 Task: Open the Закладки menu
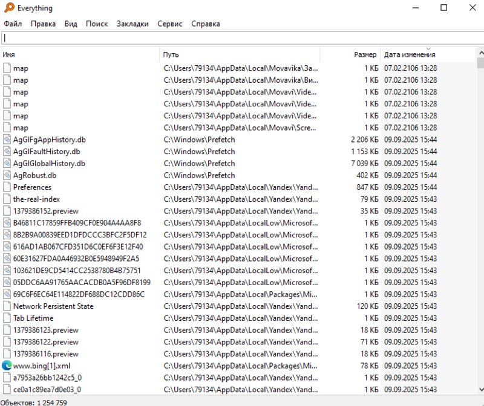point(132,24)
